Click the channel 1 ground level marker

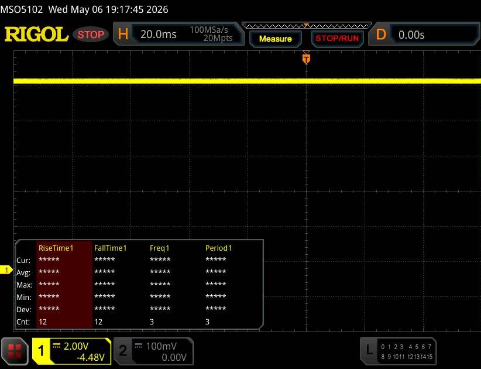6,270
